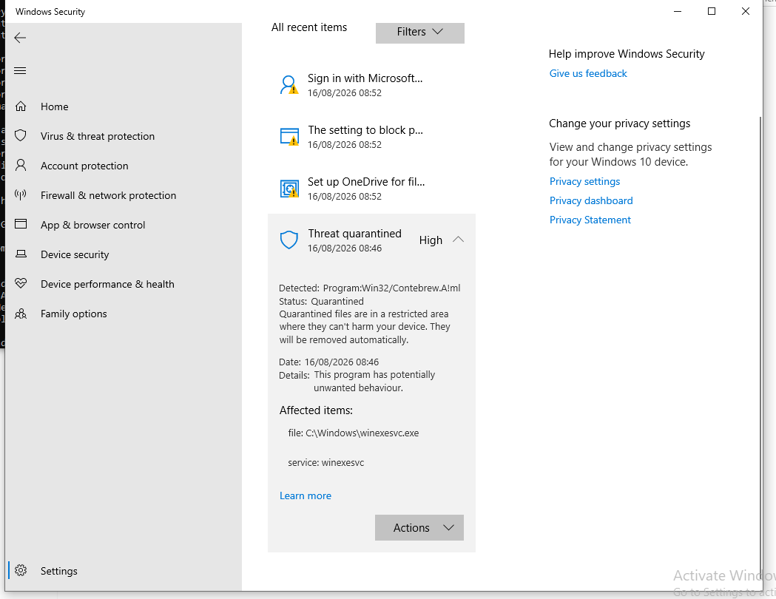The height and width of the screenshot is (599, 776).
Task: Expand Set up OneDrive item
Action: (x=371, y=189)
